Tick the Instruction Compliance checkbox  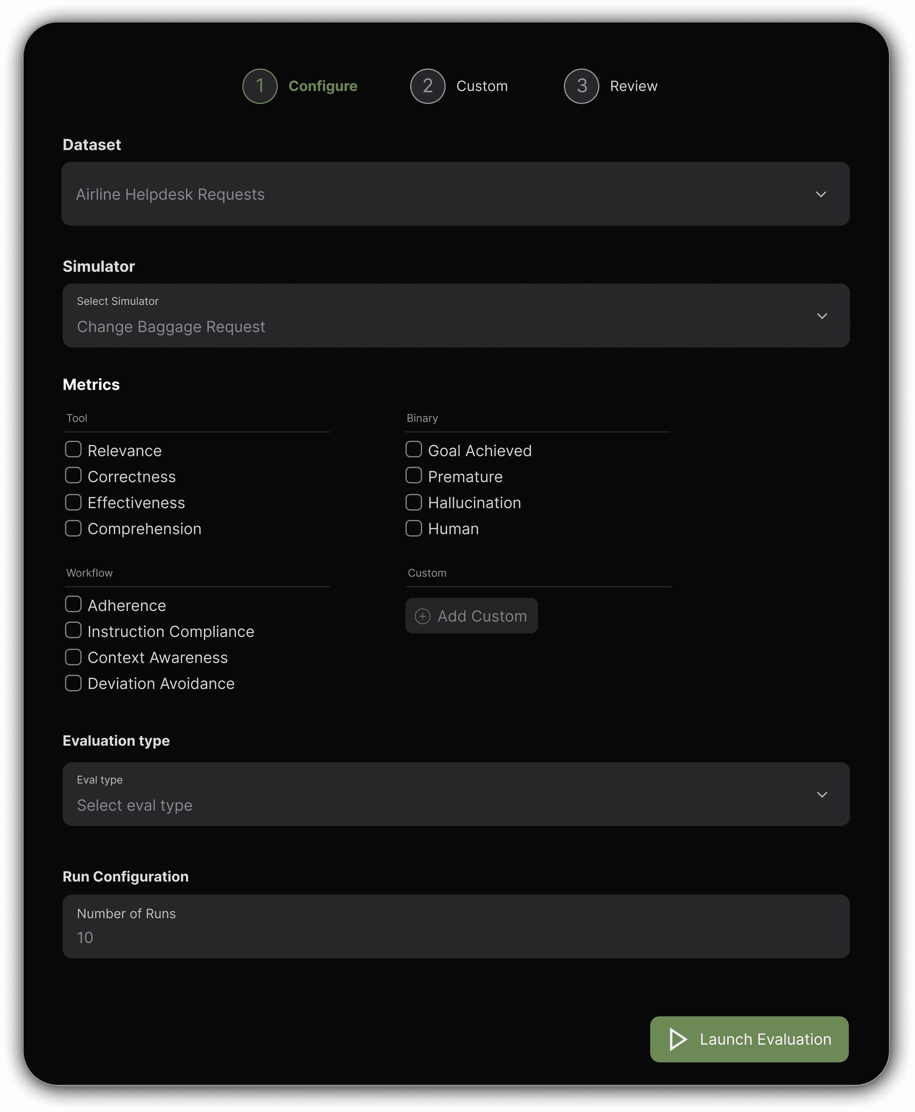(73, 630)
